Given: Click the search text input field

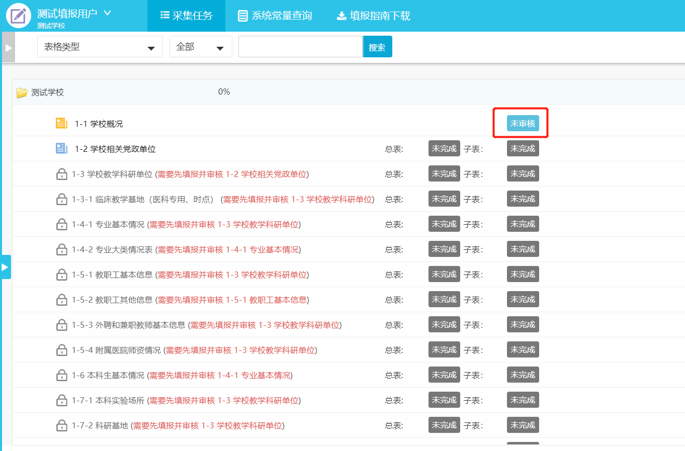Looking at the screenshot, I should (x=300, y=47).
